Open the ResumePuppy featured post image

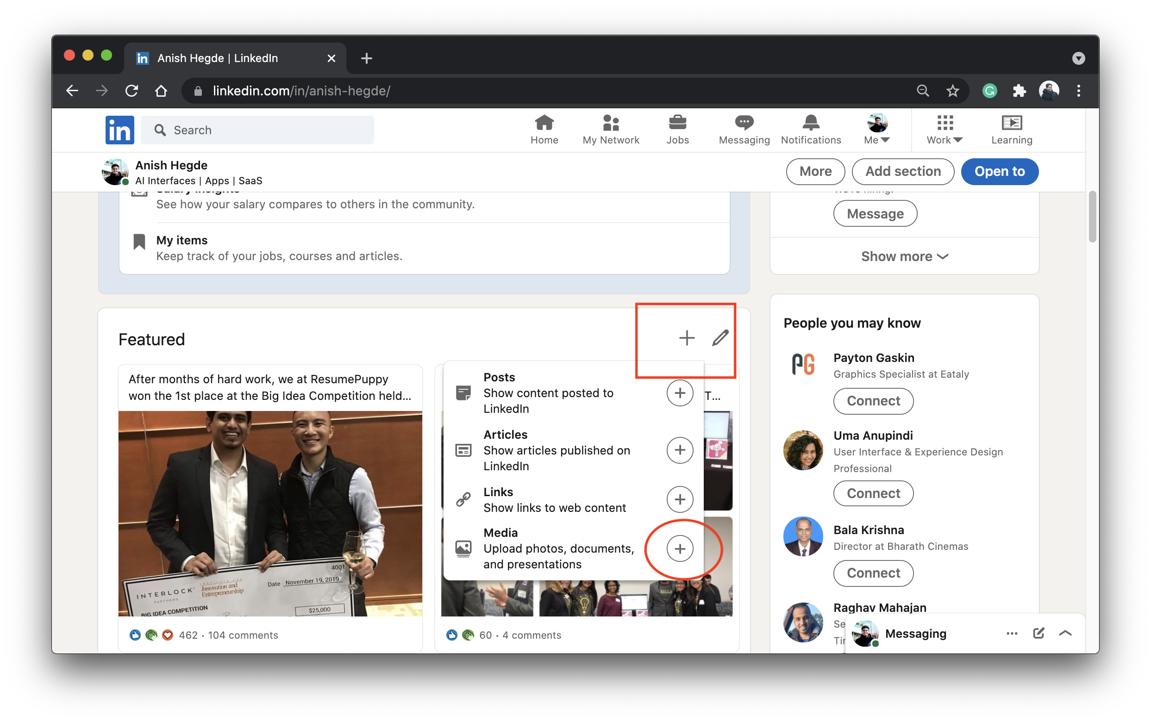[270, 513]
